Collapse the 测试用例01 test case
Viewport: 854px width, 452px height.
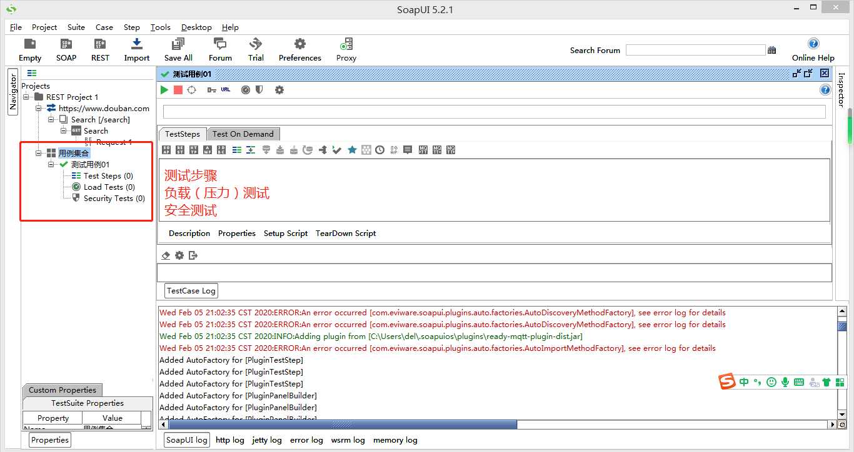(x=51, y=164)
